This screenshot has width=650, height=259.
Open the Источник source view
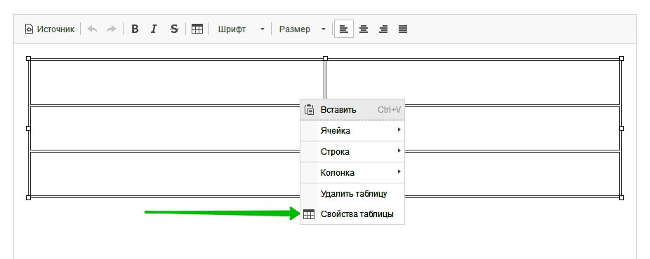tap(50, 29)
